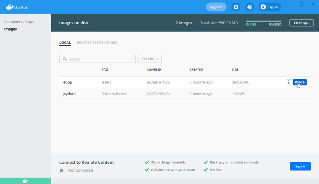Click the user avatar icon in header
This screenshot has height=184, width=319.
click(263, 7)
